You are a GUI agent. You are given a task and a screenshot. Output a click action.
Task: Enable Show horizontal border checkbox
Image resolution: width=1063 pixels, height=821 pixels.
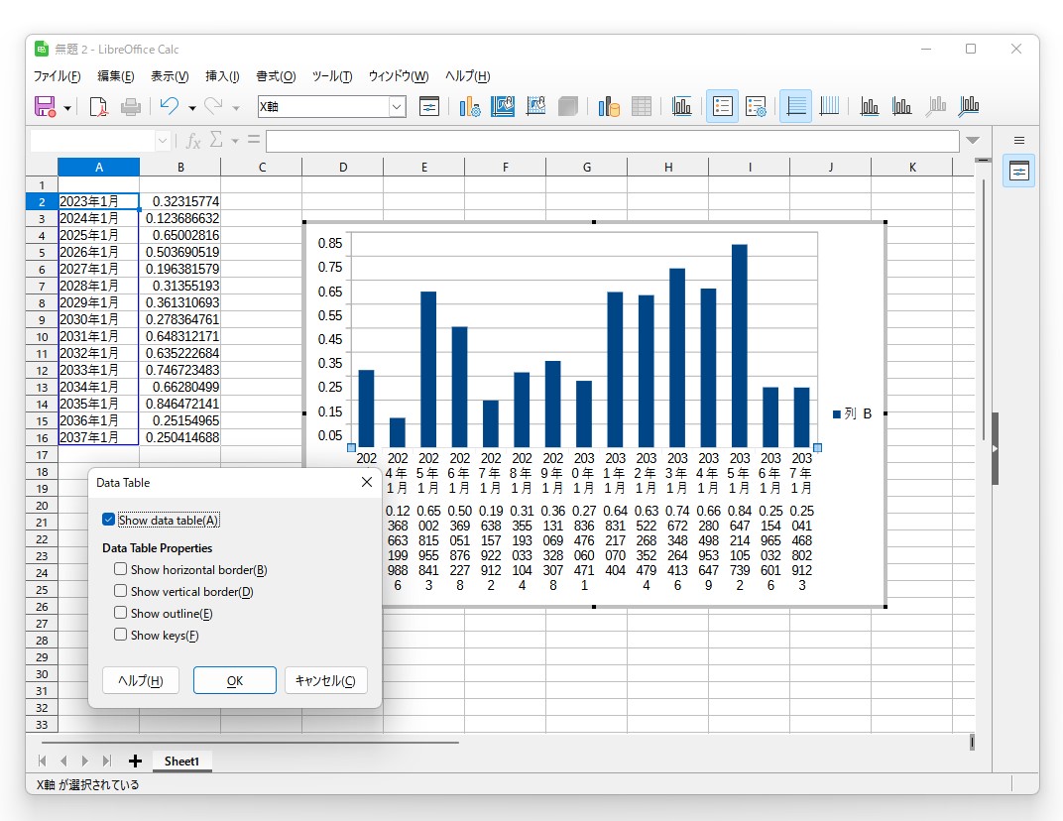pos(121,569)
